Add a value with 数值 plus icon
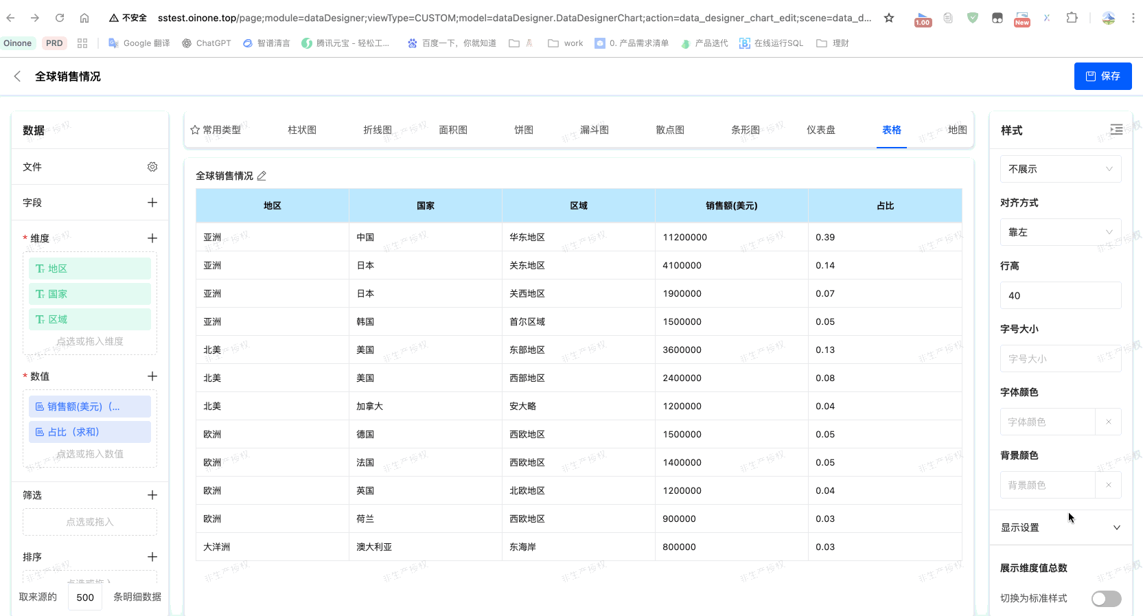Screen dimensions: 1143x616 [152, 376]
